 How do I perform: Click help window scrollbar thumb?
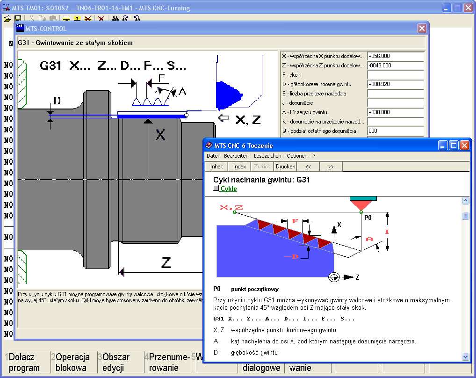(465, 216)
